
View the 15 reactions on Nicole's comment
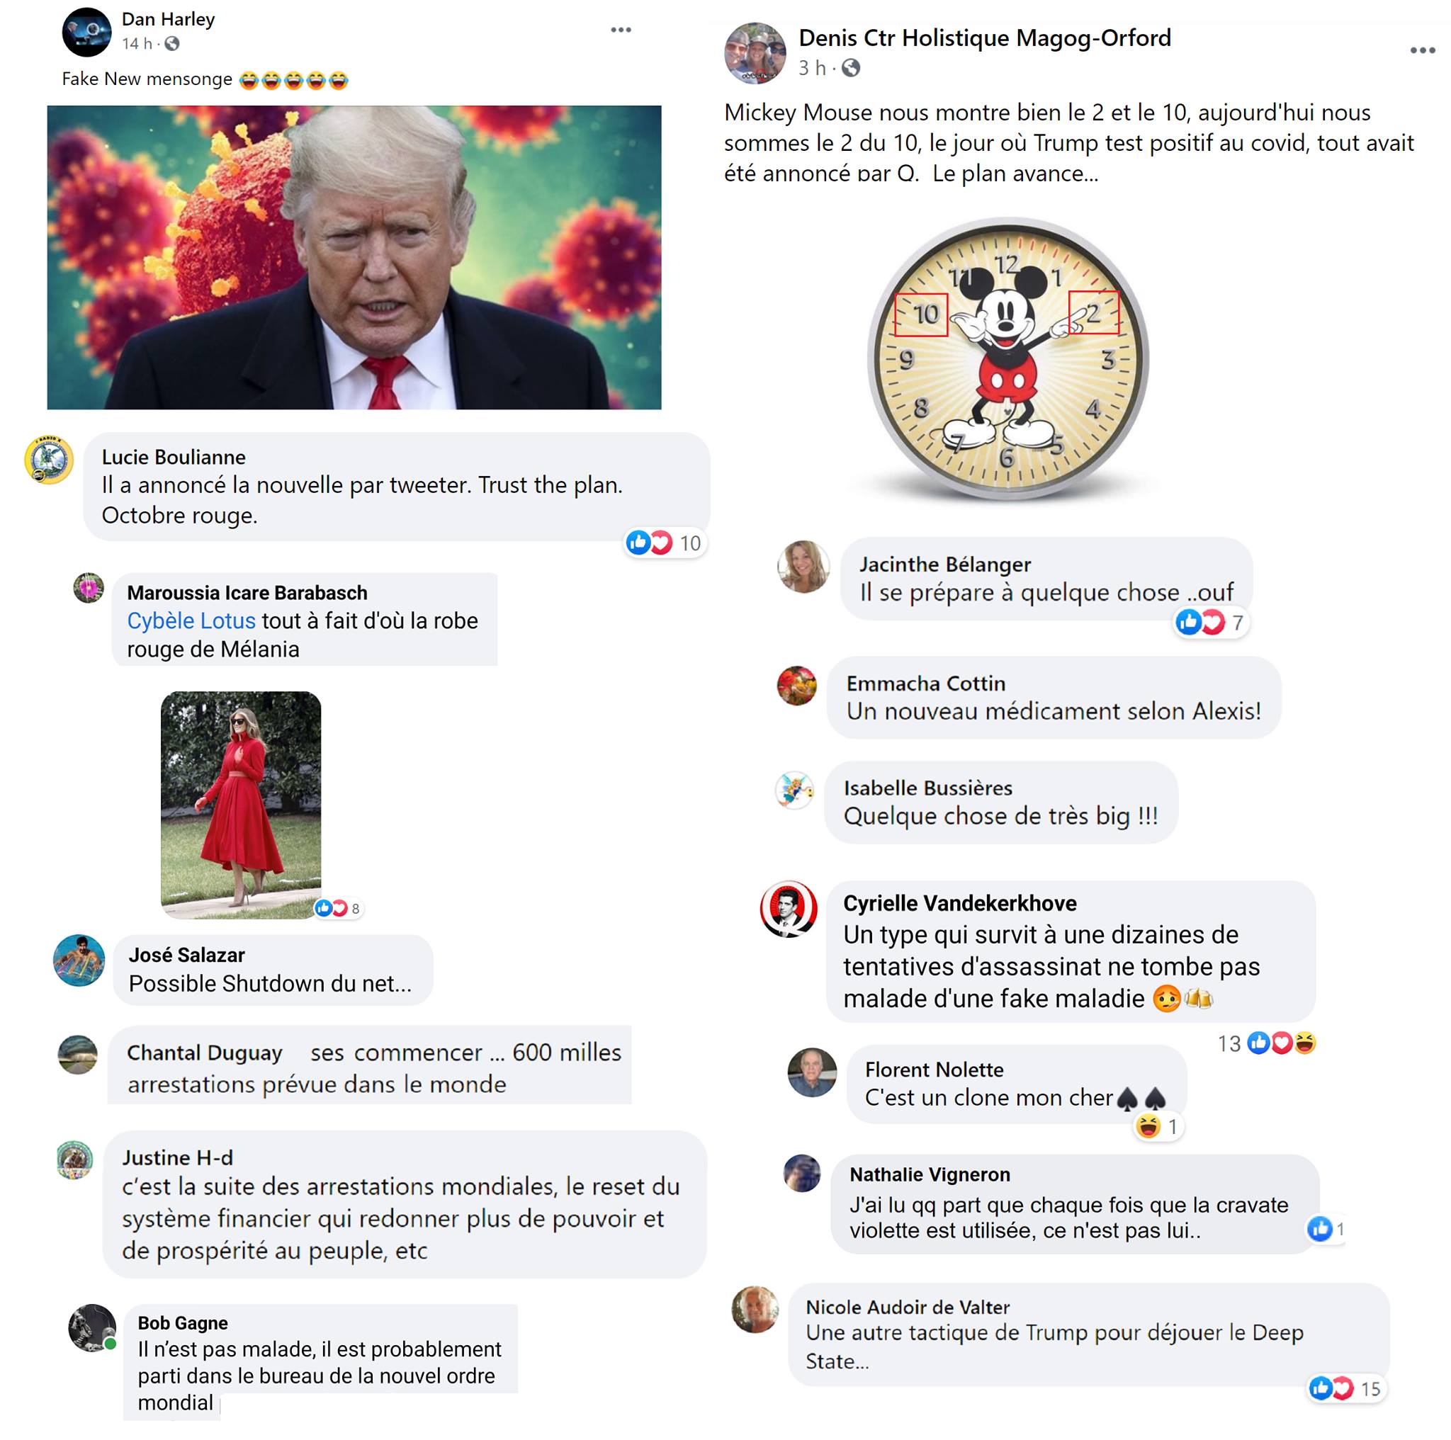(1346, 1389)
